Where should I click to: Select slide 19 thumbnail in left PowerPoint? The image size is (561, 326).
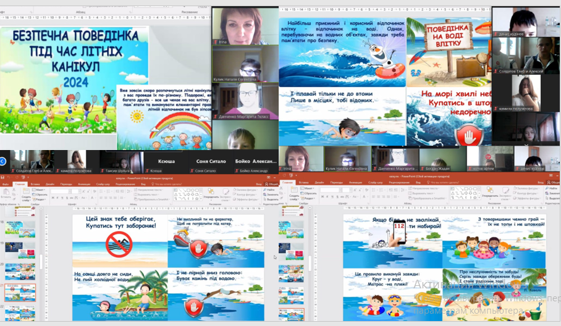20,250
